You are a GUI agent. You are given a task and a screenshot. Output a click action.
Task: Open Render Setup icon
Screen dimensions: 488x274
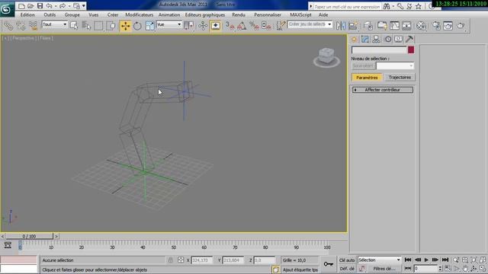point(436,26)
